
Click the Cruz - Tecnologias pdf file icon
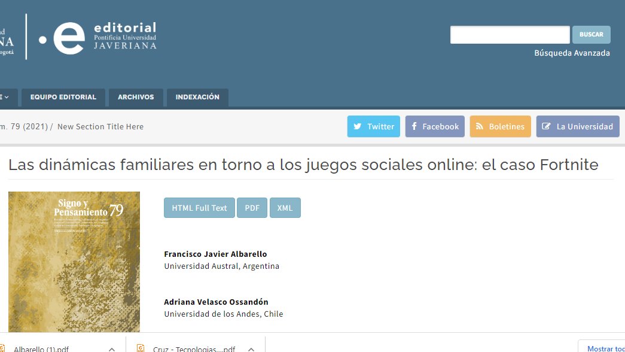(141, 348)
